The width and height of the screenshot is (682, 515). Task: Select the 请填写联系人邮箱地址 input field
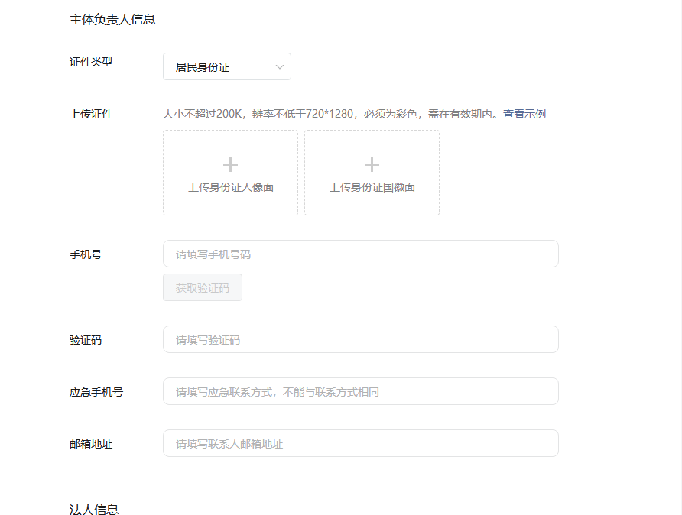pos(361,443)
